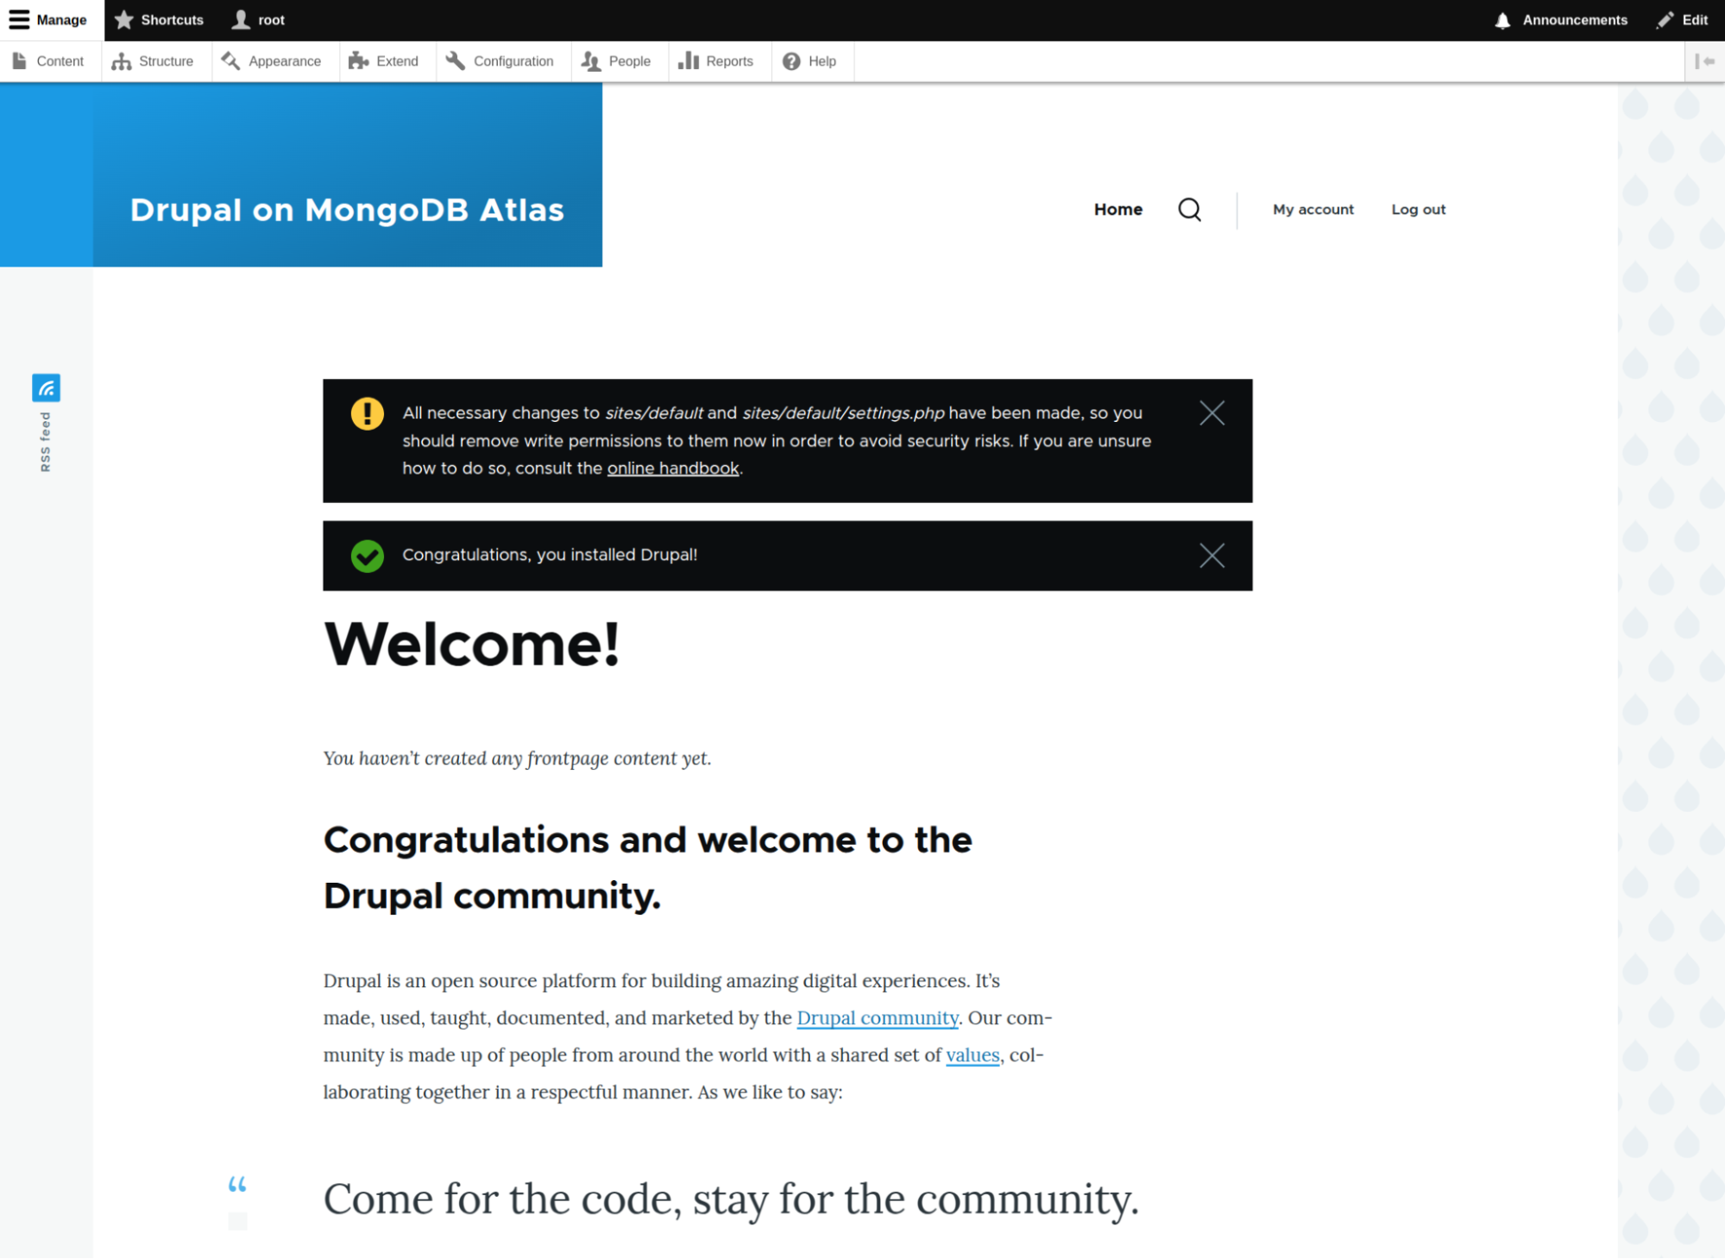
Task: Open the Content admin menu
Action: 50,61
